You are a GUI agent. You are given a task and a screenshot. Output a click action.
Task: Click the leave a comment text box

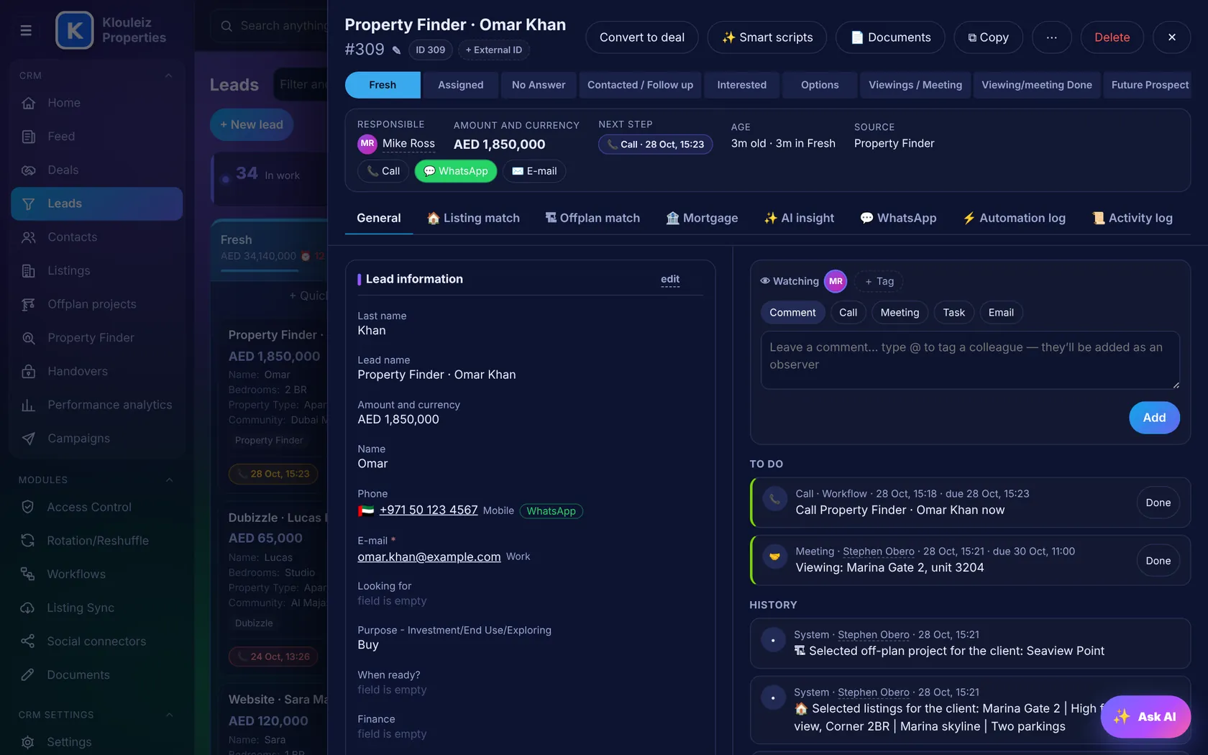click(x=970, y=360)
